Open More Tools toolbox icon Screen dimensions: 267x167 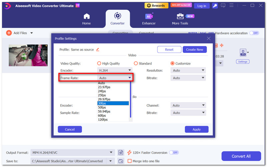tap(180, 16)
